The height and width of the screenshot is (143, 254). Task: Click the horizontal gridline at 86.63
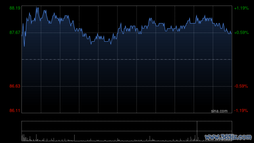[127, 87]
